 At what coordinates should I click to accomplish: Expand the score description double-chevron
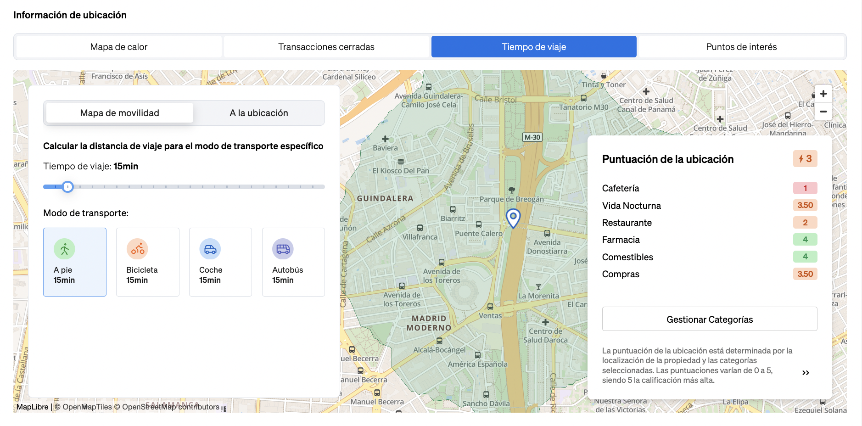[x=806, y=373]
